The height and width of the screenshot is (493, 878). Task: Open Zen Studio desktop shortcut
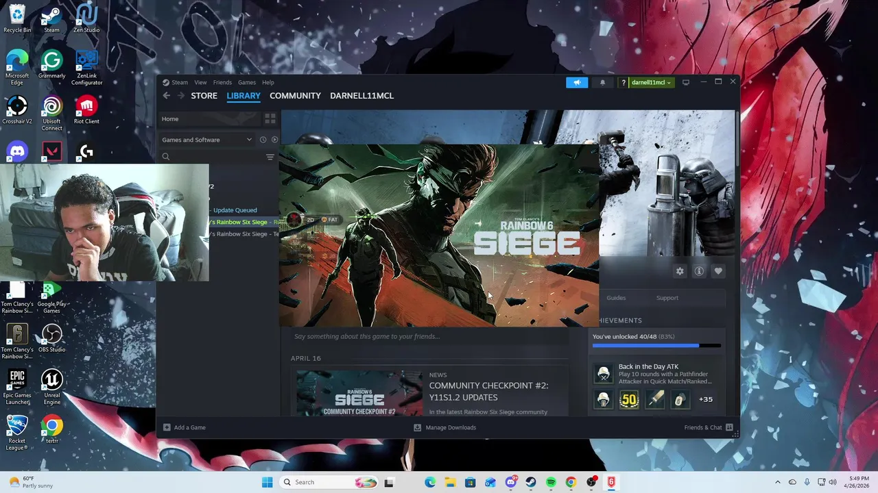coord(86,19)
